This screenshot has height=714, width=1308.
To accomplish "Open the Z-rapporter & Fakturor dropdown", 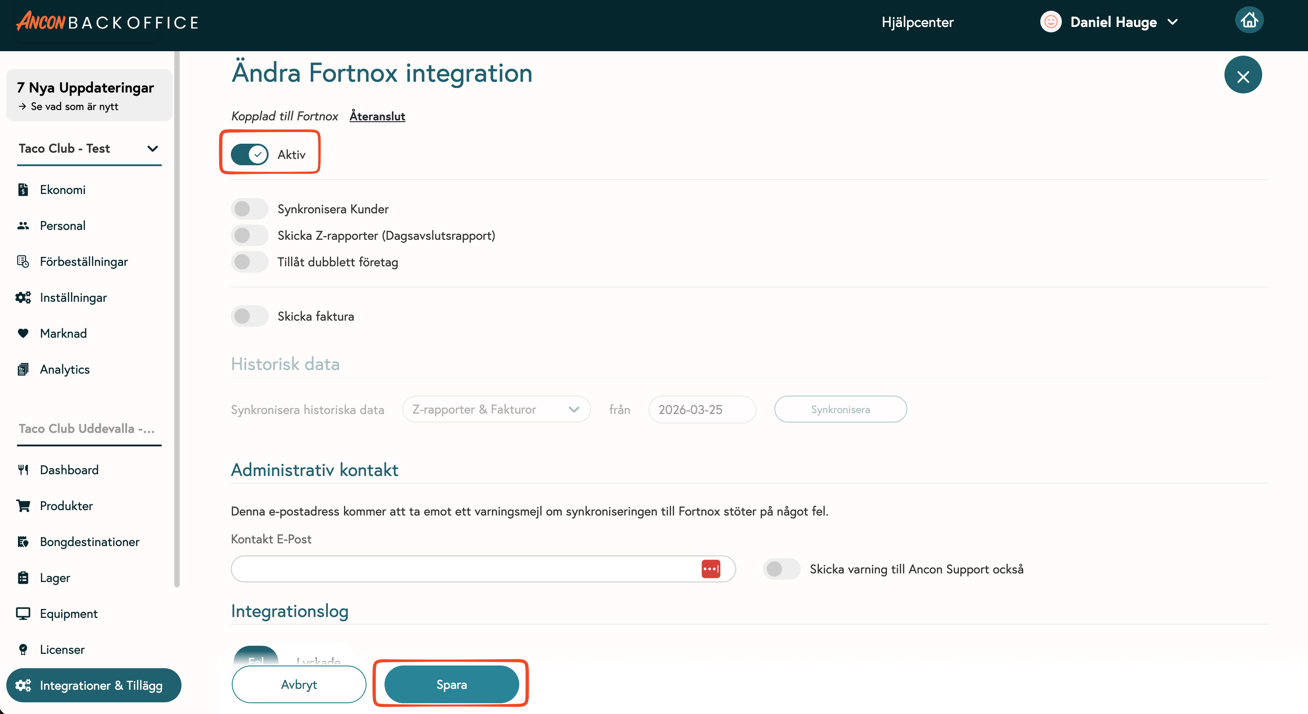I will click(496, 409).
